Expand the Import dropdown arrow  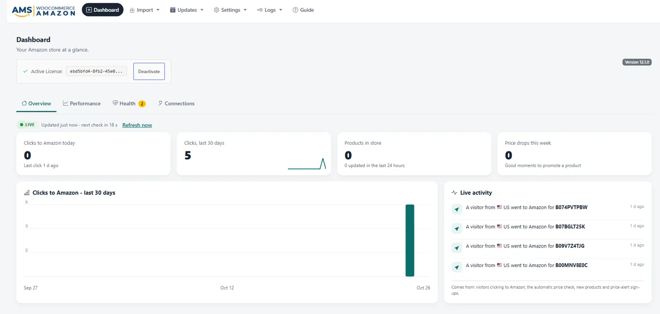158,10
